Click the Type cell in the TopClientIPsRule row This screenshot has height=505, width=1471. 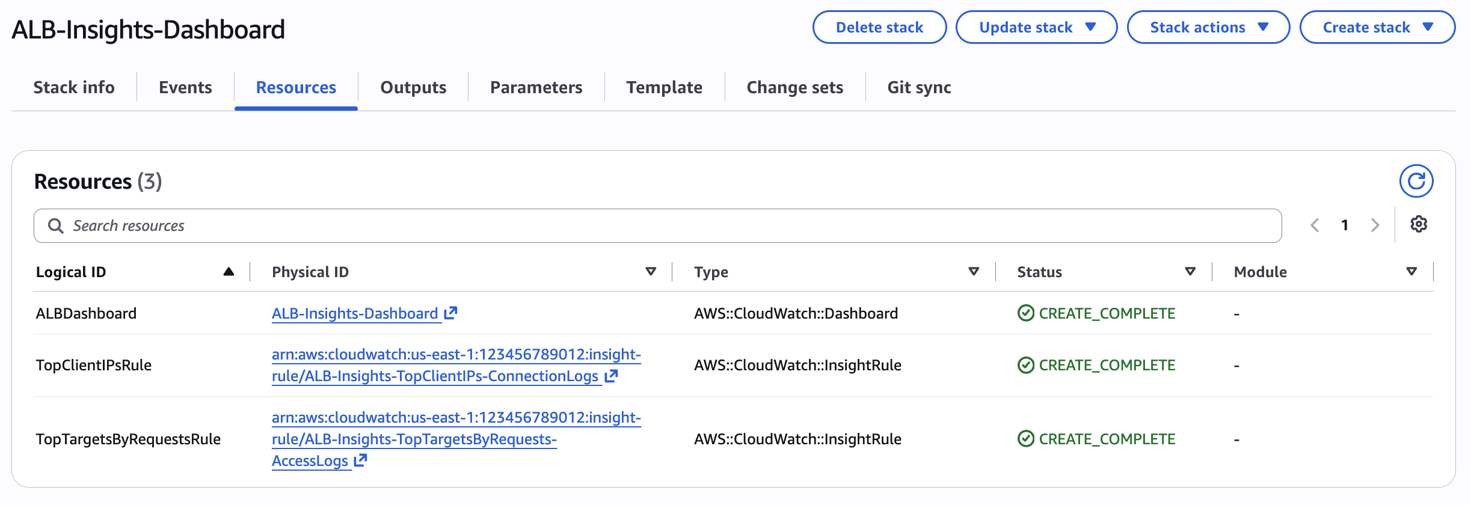click(x=797, y=365)
